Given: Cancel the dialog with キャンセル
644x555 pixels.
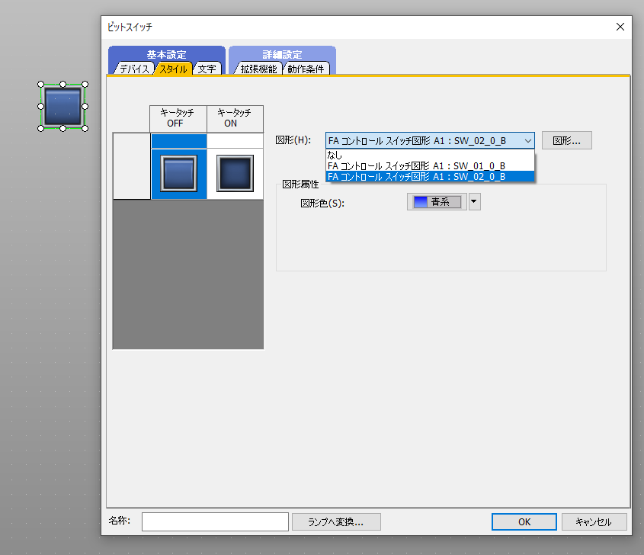Looking at the screenshot, I should [x=594, y=521].
